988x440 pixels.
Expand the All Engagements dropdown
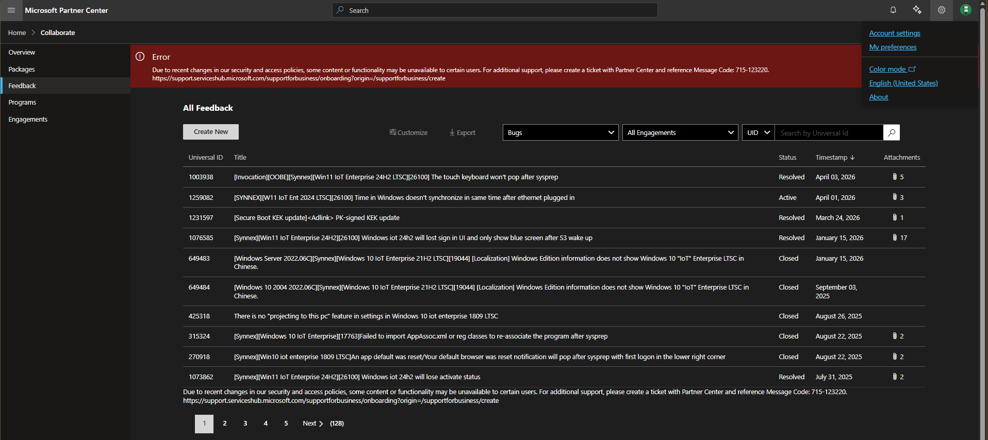click(680, 132)
